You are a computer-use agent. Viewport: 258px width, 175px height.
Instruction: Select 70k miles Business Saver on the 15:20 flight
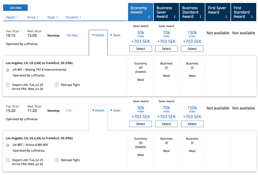click(x=166, y=124)
